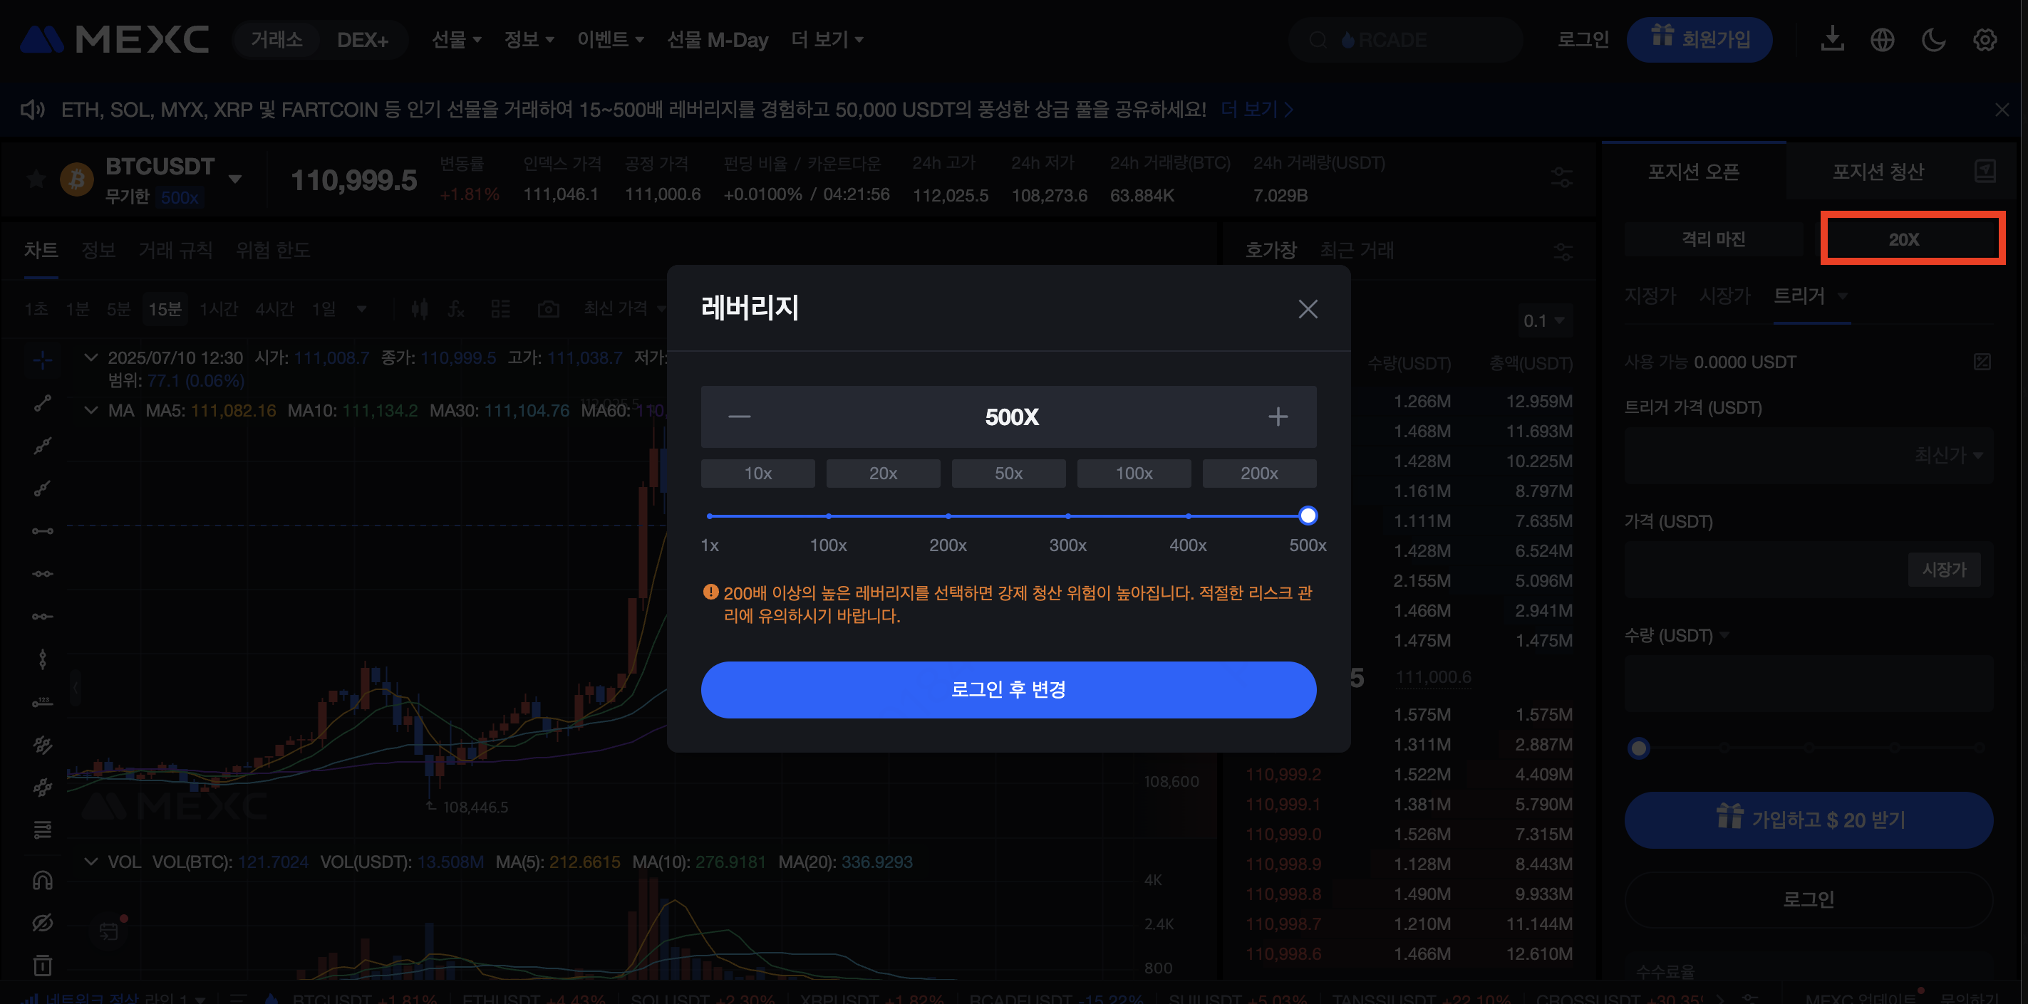The image size is (2028, 1004).
Task: Open the chart layout grid icon
Action: point(501,309)
